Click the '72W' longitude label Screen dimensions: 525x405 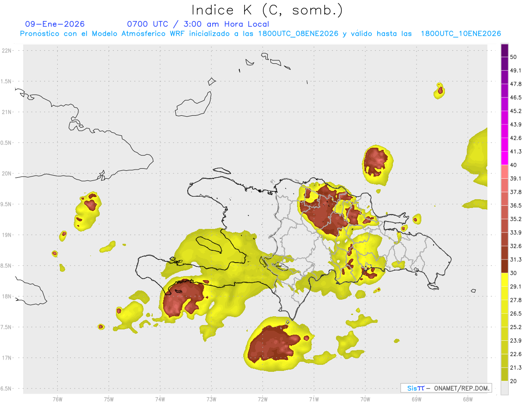262,399
